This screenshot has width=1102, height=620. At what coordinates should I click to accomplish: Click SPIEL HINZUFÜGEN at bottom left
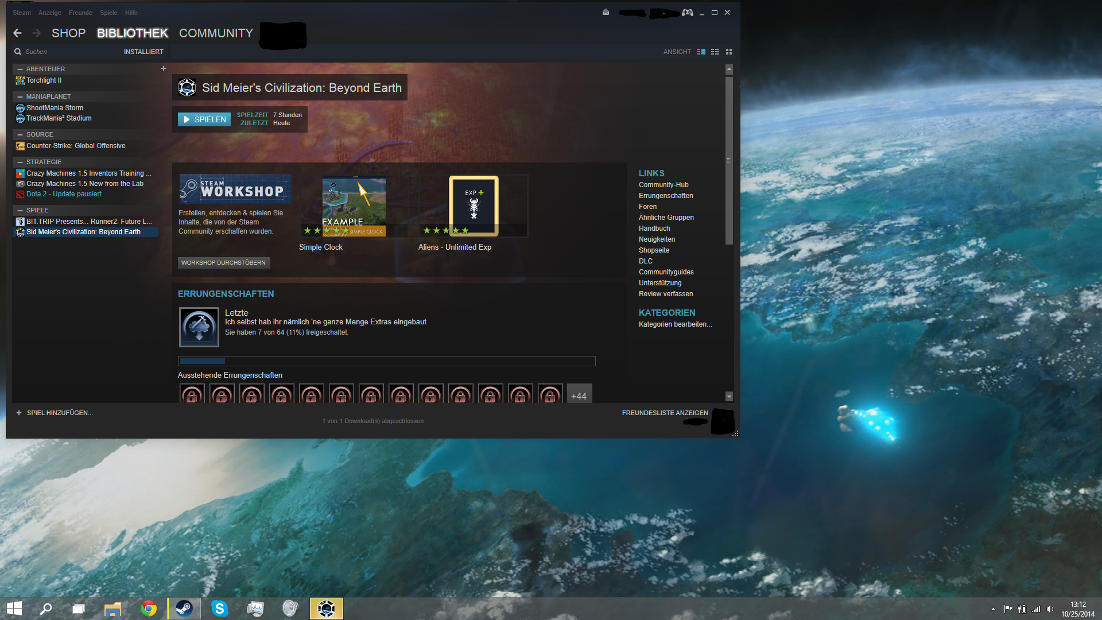click(x=55, y=413)
